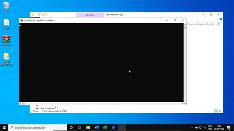Open Task View from the taskbar

79,128
